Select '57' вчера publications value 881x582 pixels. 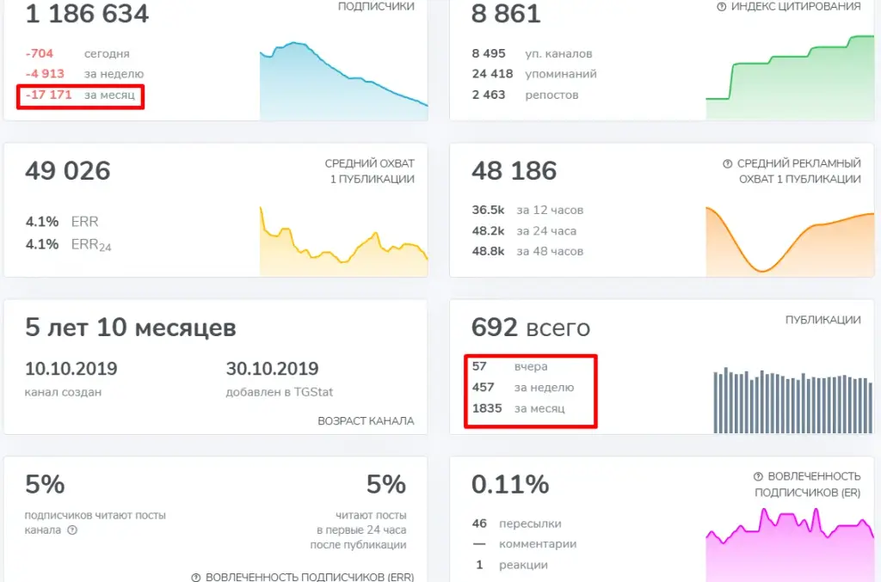[479, 366]
